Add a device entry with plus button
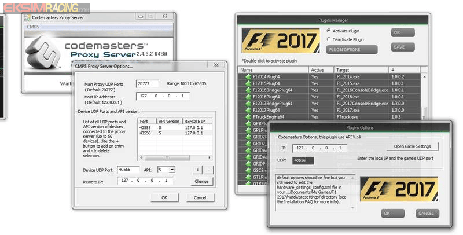This screenshot has height=235, width=463. tap(197, 170)
